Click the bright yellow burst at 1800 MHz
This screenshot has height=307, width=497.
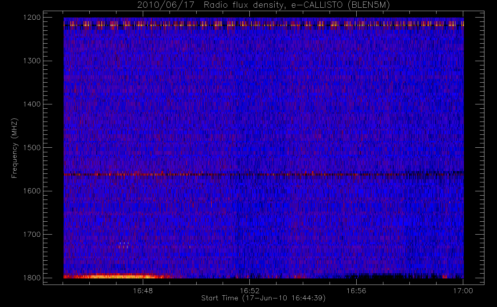coord(120,276)
